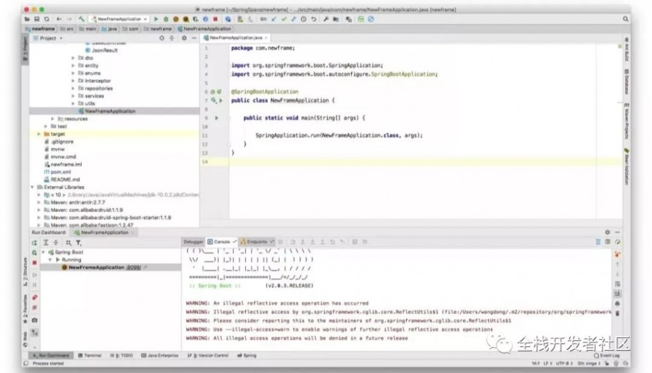Open Project Structure from the toolbar

(336, 19)
